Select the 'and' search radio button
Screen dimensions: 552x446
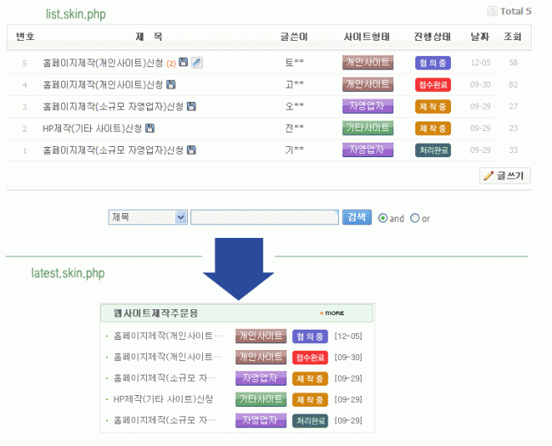382,217
